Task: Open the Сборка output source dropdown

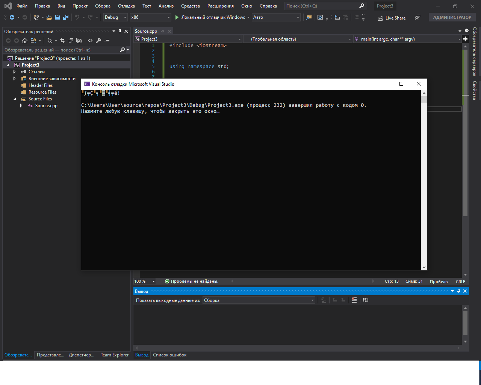Action: 259,300
